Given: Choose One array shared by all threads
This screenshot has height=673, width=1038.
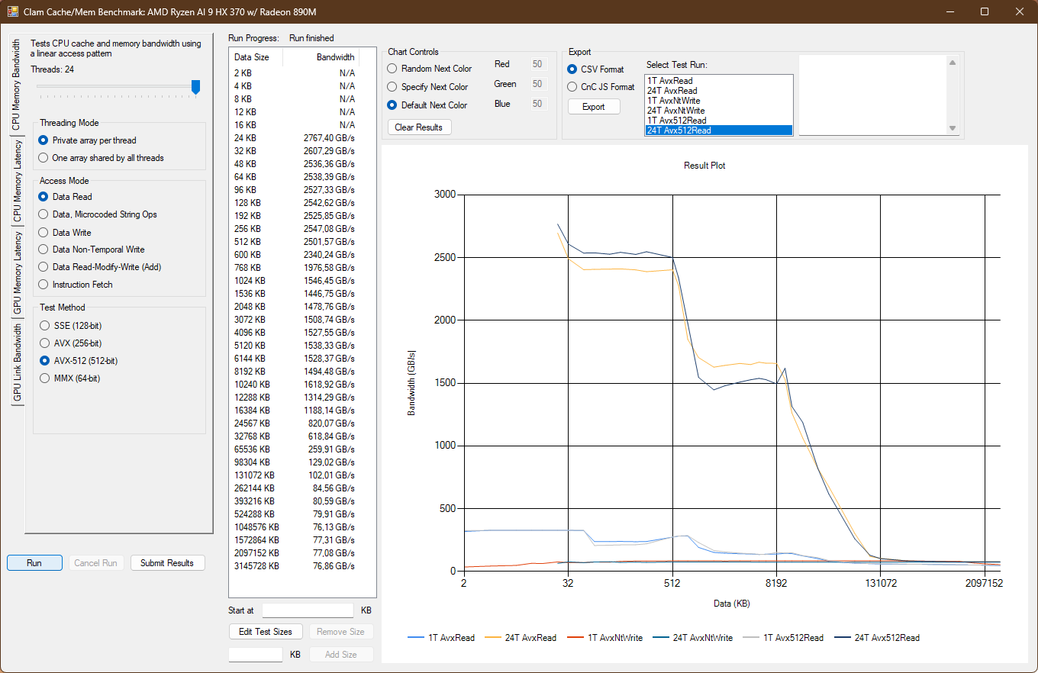Looking at the screenshot, I should [x=44, y=158].
